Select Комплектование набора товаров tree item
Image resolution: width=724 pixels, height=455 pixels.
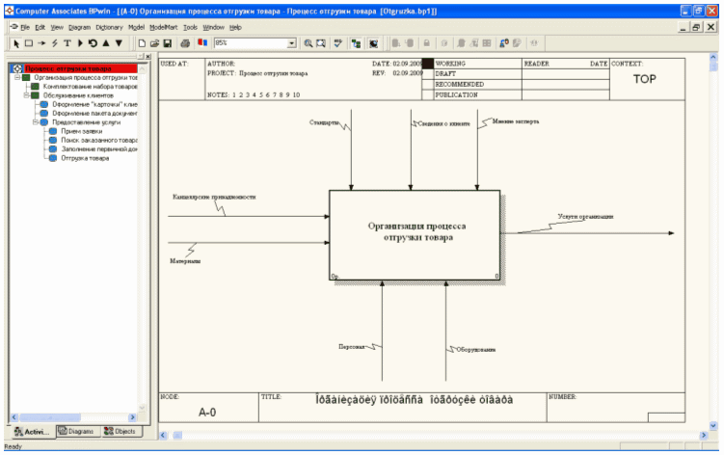[90, 87]
